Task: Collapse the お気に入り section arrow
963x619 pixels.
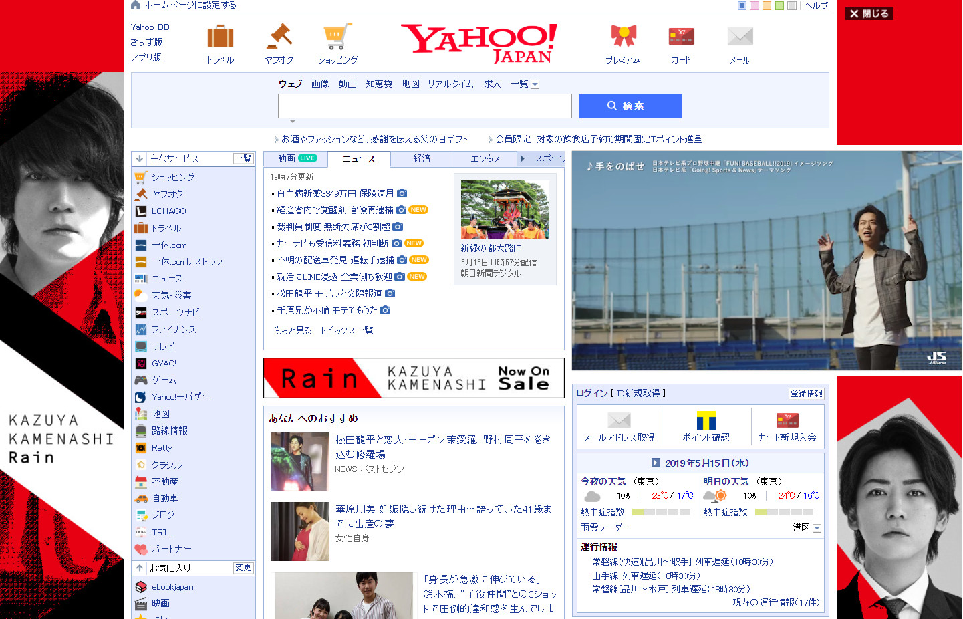Action: point(139,568)
